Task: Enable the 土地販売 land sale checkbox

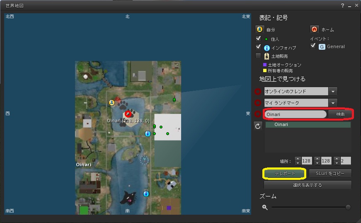Action: pos(259,56)
